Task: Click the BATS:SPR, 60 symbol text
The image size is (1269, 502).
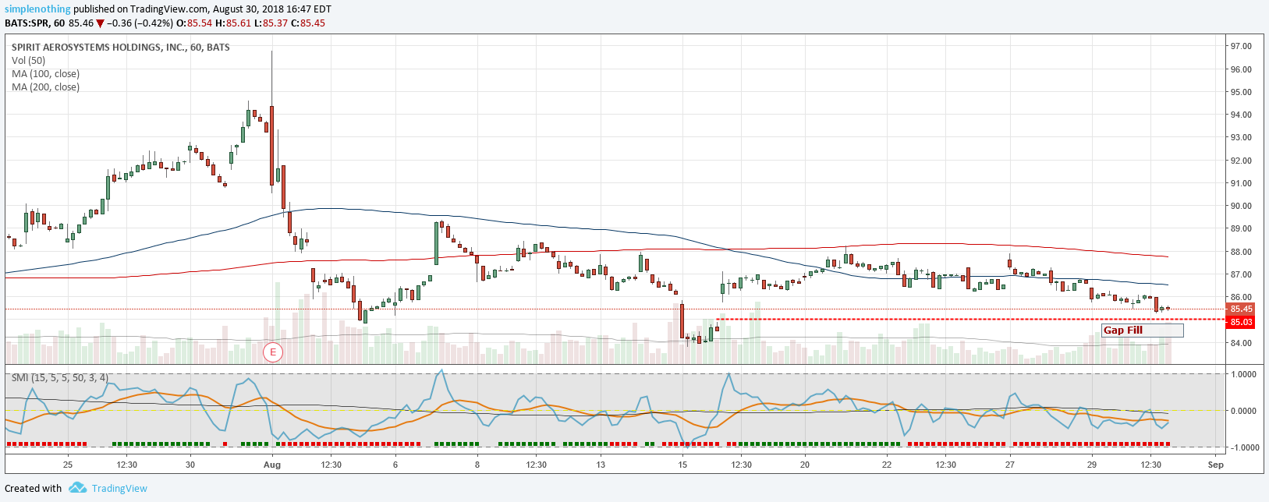Action: 34,23
